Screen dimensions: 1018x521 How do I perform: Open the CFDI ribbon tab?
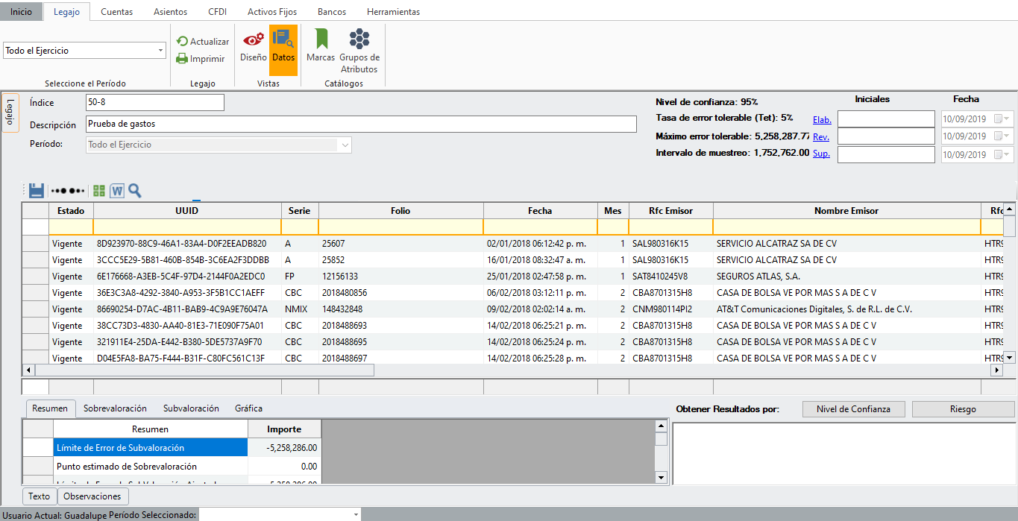219,12
